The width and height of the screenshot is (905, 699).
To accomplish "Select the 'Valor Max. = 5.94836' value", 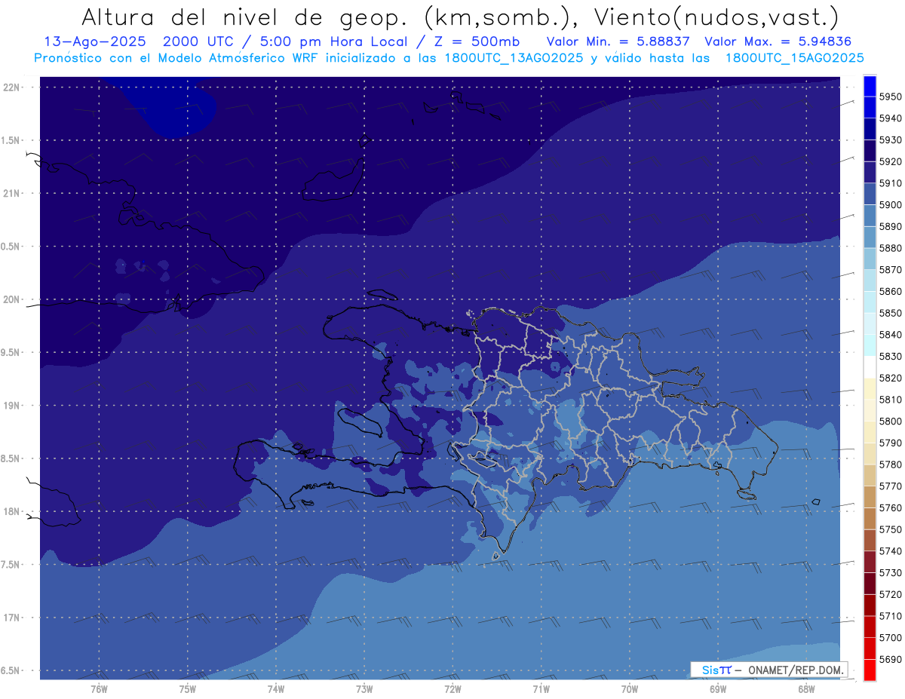I will [x=780, y=42].
